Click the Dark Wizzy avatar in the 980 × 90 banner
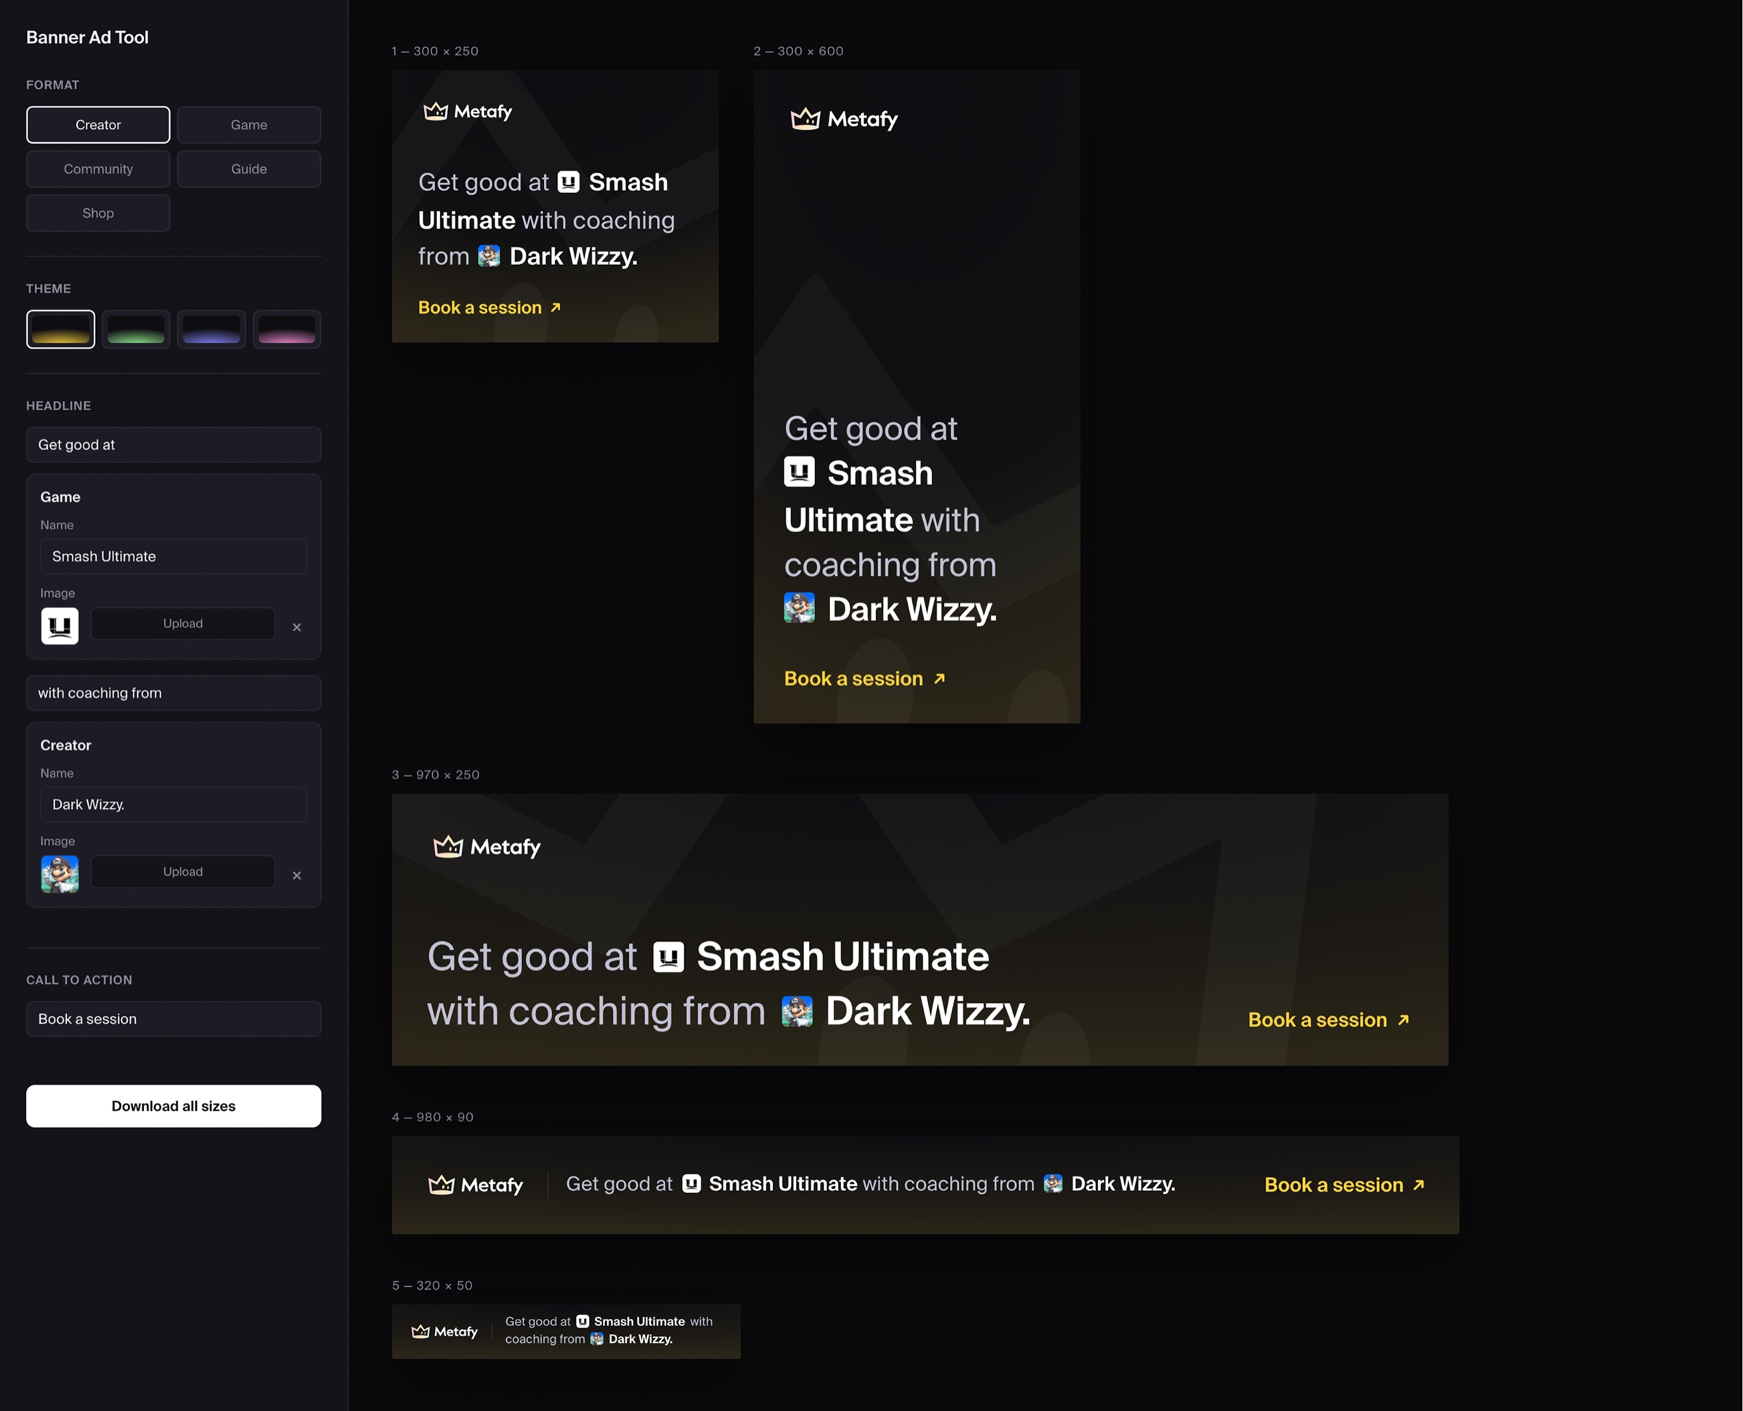 tap(1053, 1184)
